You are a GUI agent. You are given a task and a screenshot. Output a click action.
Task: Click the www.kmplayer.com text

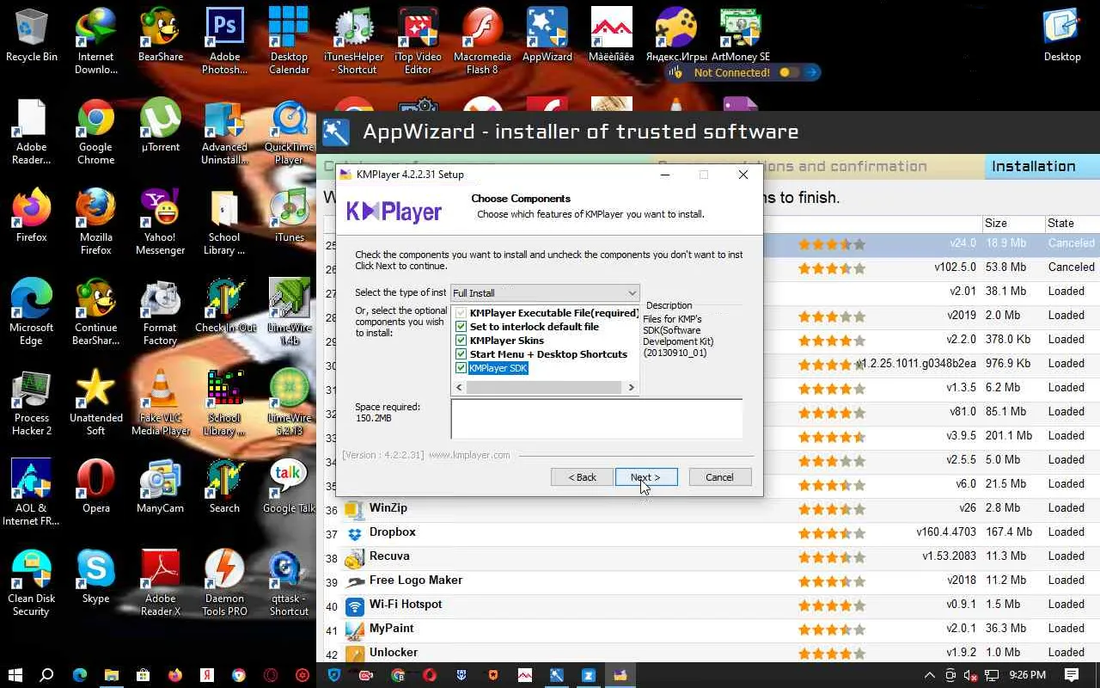click(x=469, y=455)
